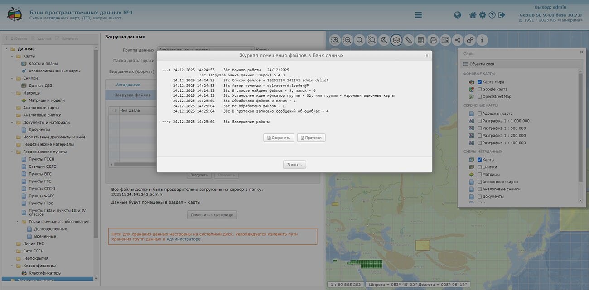Select Аэронавигационные карты in the tree
The image size is (589, 290).
click(54, 71)
